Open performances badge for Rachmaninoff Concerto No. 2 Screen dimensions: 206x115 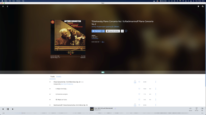pos(135,105)
